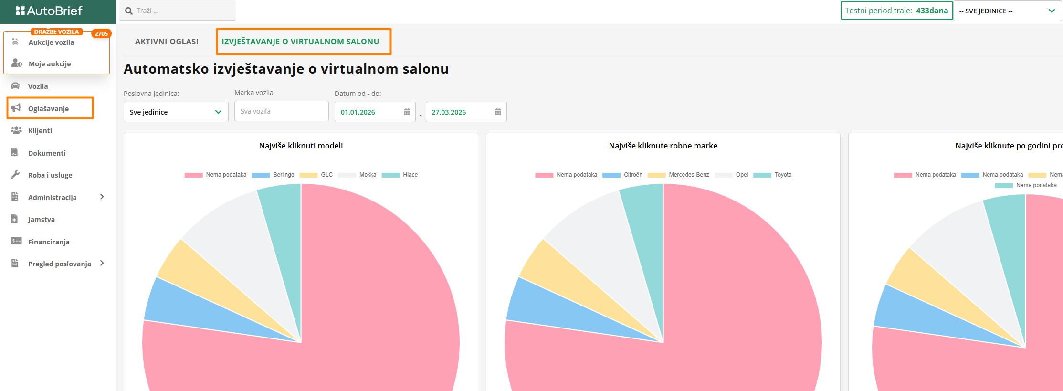Open Moje aukcije menu item
The height and width of the screenshot is (391, 1063).
(50, 64)
